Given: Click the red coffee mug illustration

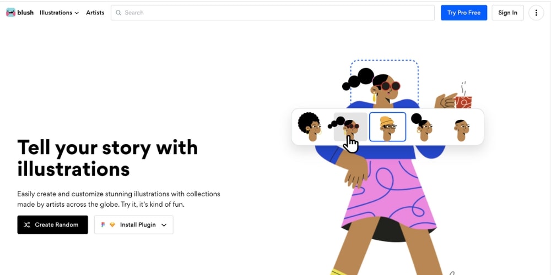Looking at the screenshot, I should pos(463,102).
